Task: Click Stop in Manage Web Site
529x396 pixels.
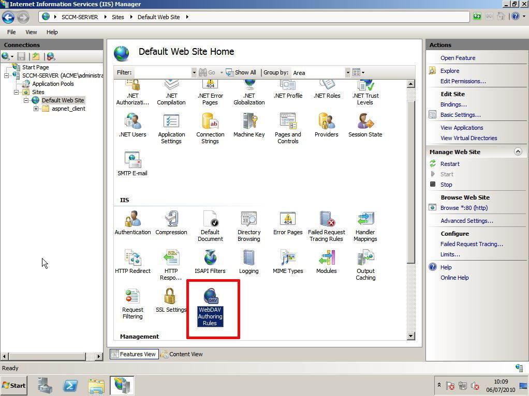Action: (446, 185)
